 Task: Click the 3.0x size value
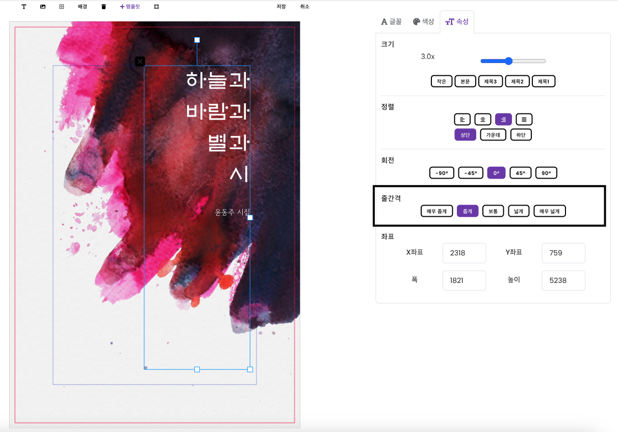(x=428, y=56)
